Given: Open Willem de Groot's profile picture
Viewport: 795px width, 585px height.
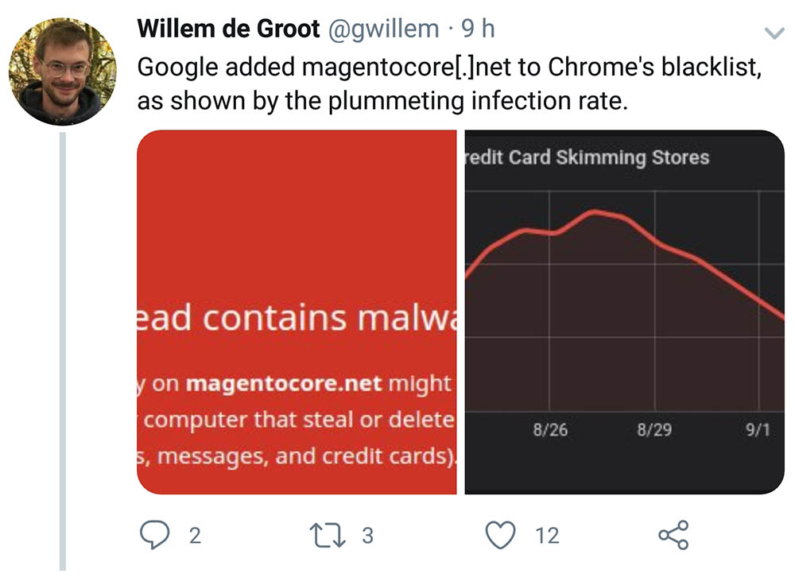Looking at the screenshot, I should point(63,72).
